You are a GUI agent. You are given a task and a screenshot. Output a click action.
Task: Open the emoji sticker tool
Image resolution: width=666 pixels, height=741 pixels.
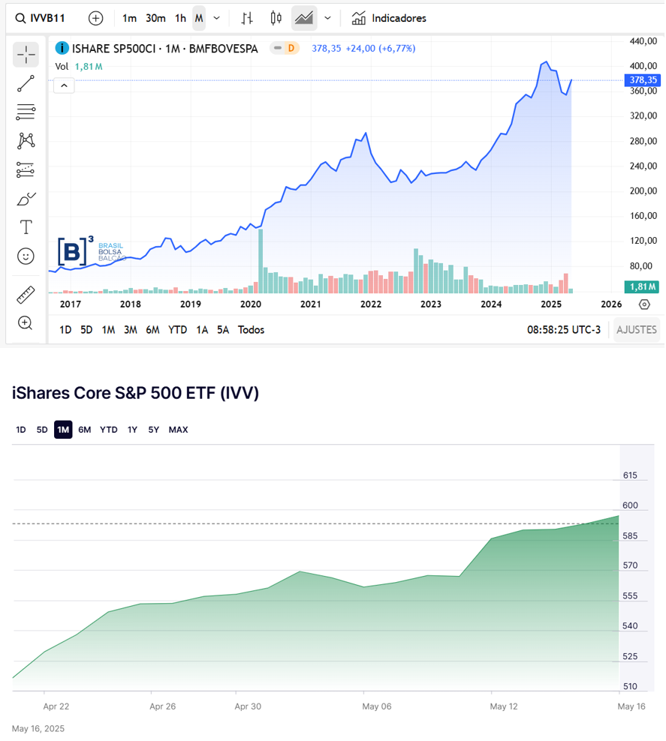coord(26,256)
